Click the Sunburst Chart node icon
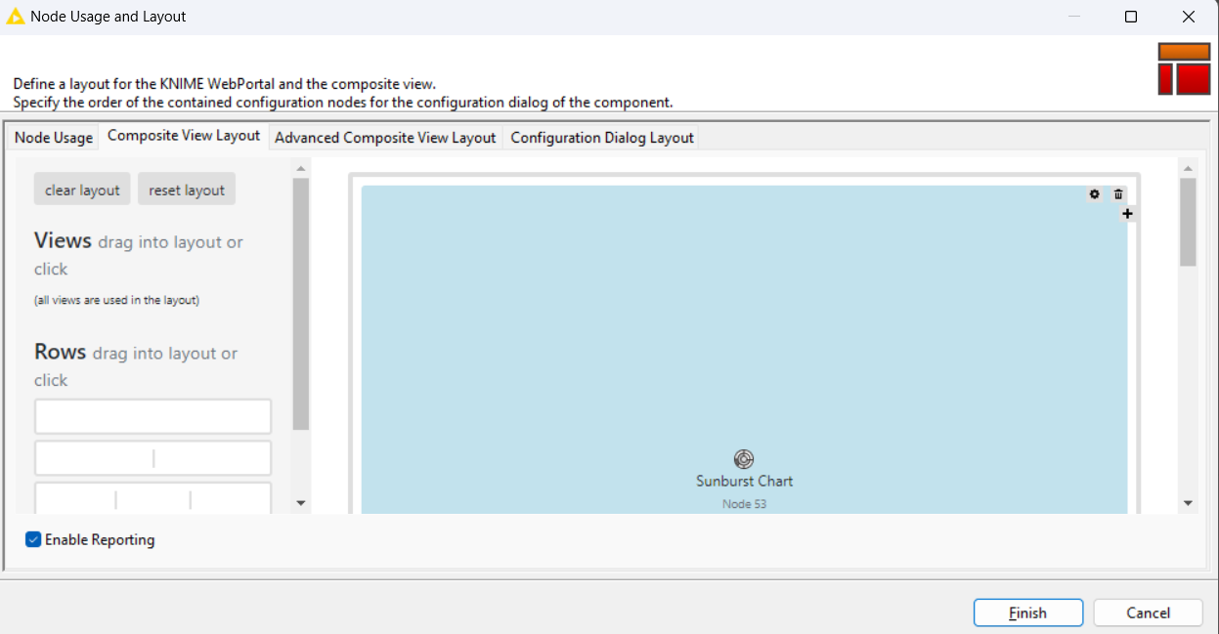 click(x=744, y=459)
